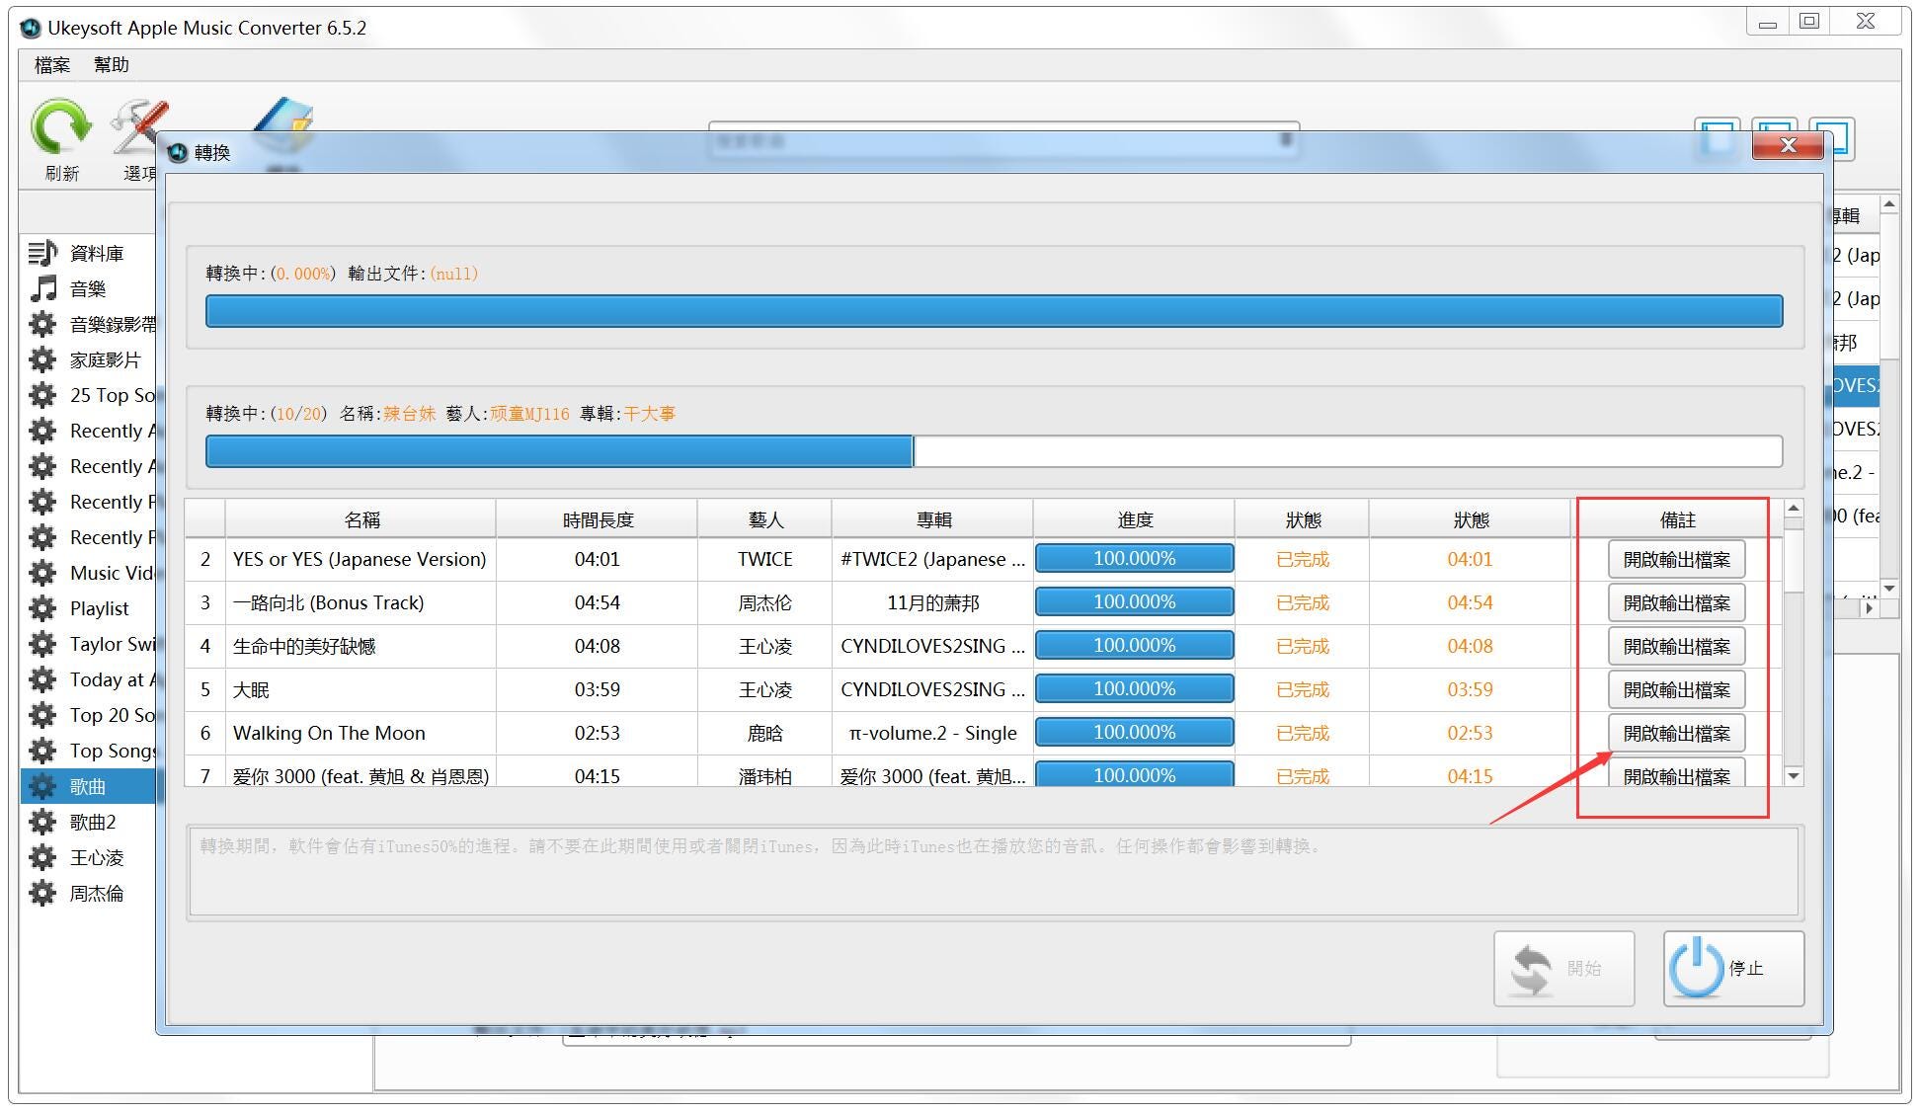Click the blue power icon on the Stop button
This screenshot has width=1920, height=1112.
[x=1696, y=968]
